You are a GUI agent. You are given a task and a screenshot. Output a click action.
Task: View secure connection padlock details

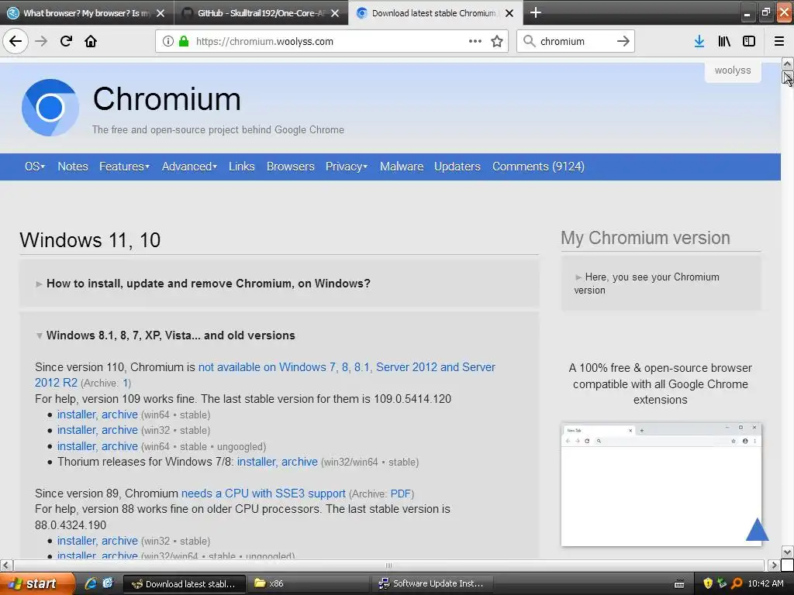[x=183, y=41]
